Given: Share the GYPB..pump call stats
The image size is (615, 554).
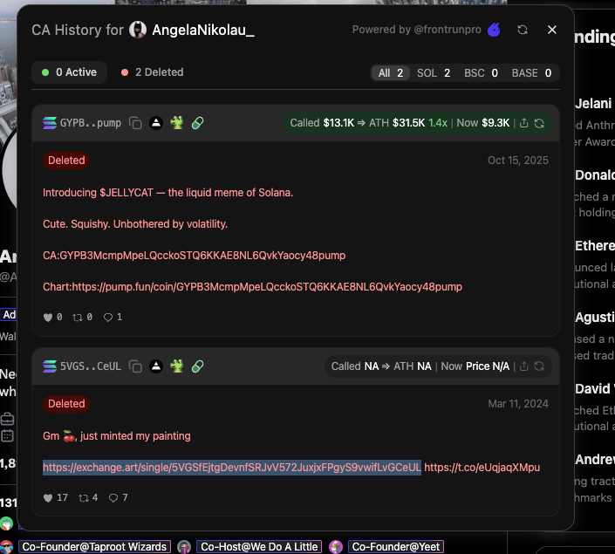Looking at the screenshot, I should [x=524, y=123].
